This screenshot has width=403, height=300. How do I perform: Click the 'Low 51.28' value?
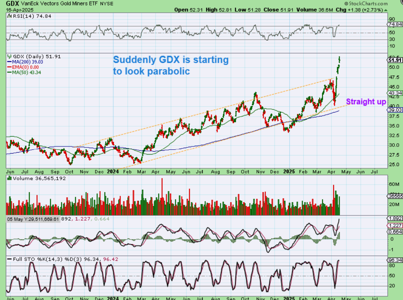pyautogui.click(x=247, y=10)
